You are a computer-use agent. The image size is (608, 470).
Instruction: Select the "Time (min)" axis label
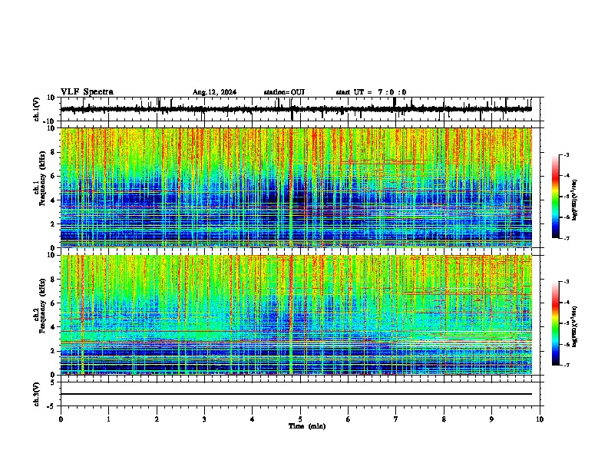307,426
